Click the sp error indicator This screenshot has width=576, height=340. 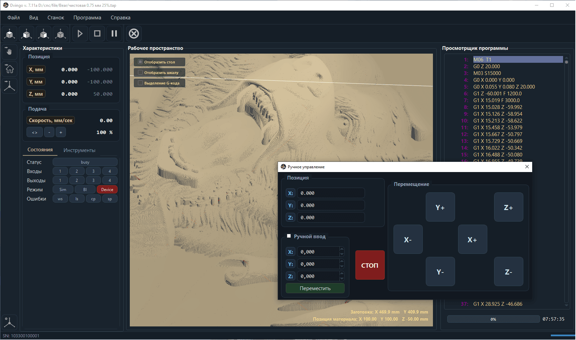pyautogui.click(x=110, y=199)
